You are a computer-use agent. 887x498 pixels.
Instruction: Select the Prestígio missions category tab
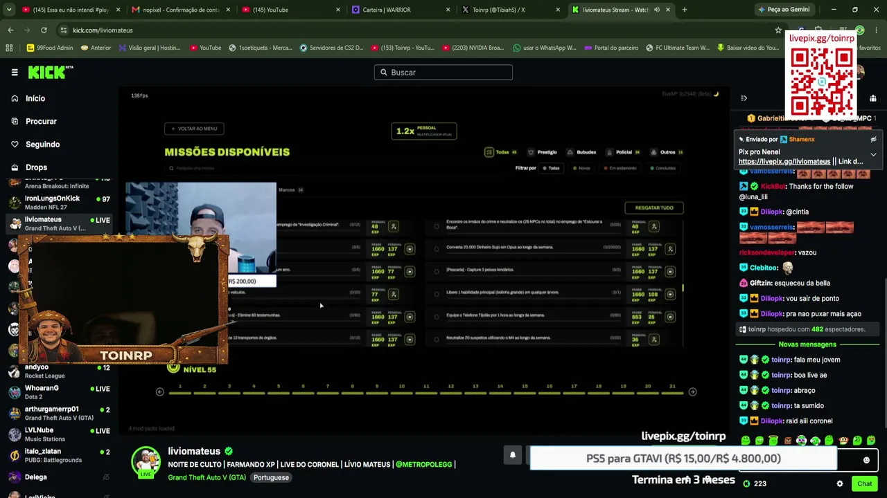tap(542, 152)
